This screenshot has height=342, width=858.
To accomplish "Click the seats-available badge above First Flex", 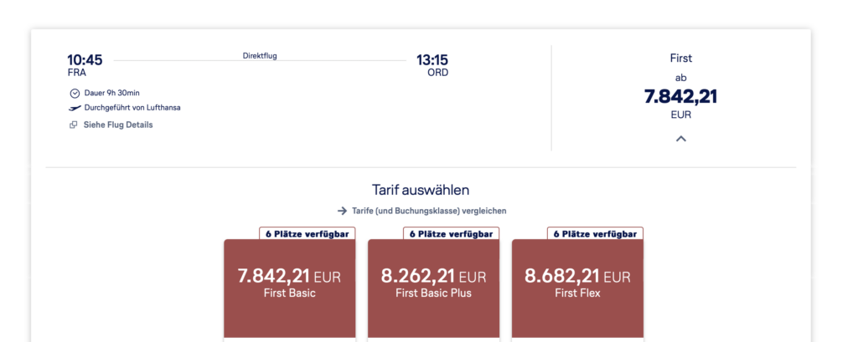I will [595, 234].
